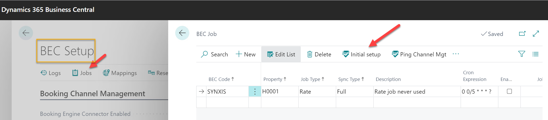Open the filter pane funnel icon
The image size is (548, 120).
[521, 54]
